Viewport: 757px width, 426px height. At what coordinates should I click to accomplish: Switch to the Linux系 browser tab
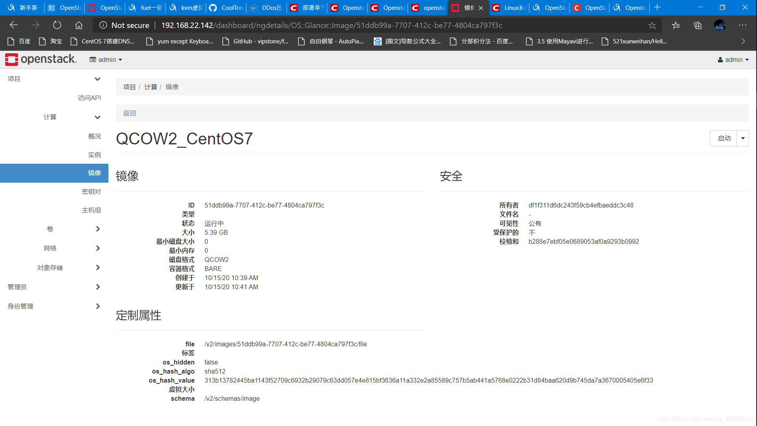pos(509,8)
